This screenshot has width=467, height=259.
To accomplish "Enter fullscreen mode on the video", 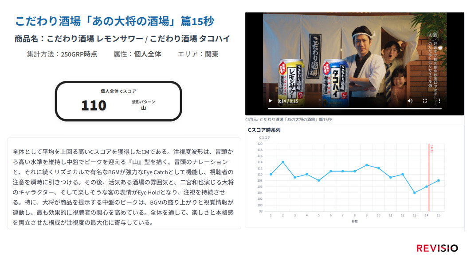I will pos(425,101).
